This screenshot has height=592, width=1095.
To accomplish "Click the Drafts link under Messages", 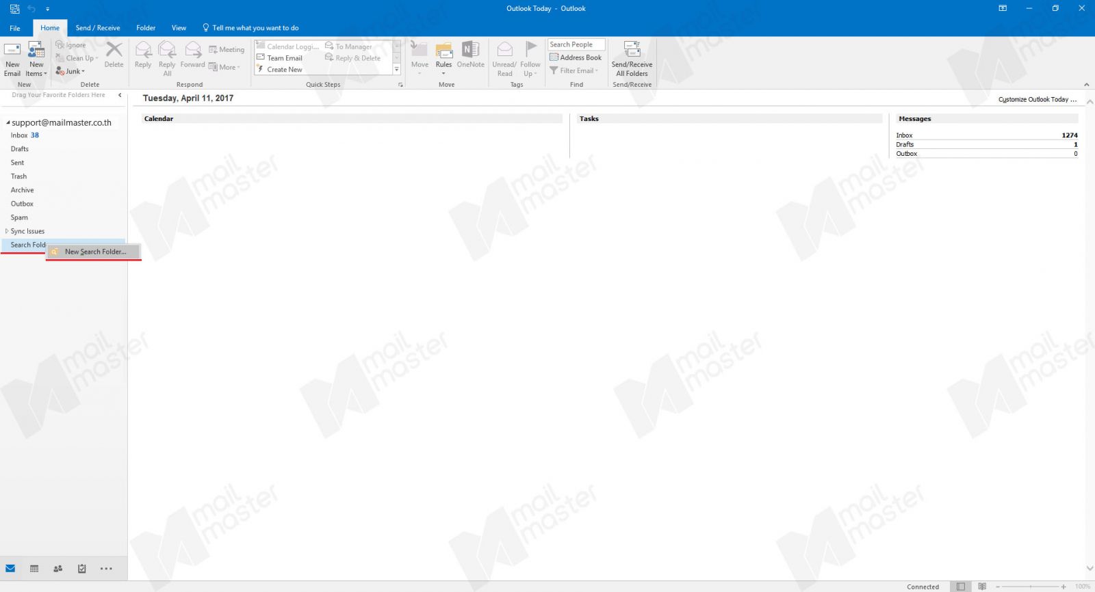I will 905,144.
